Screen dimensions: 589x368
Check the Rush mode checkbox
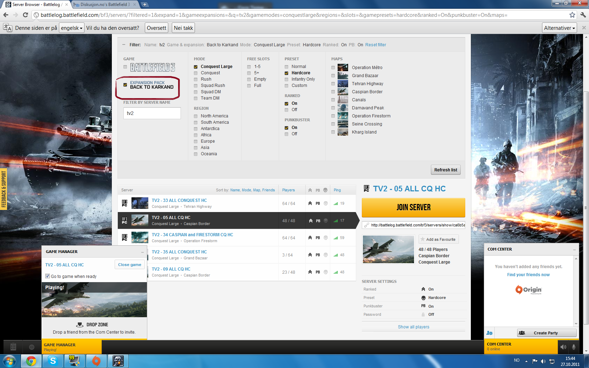(196, 79)
